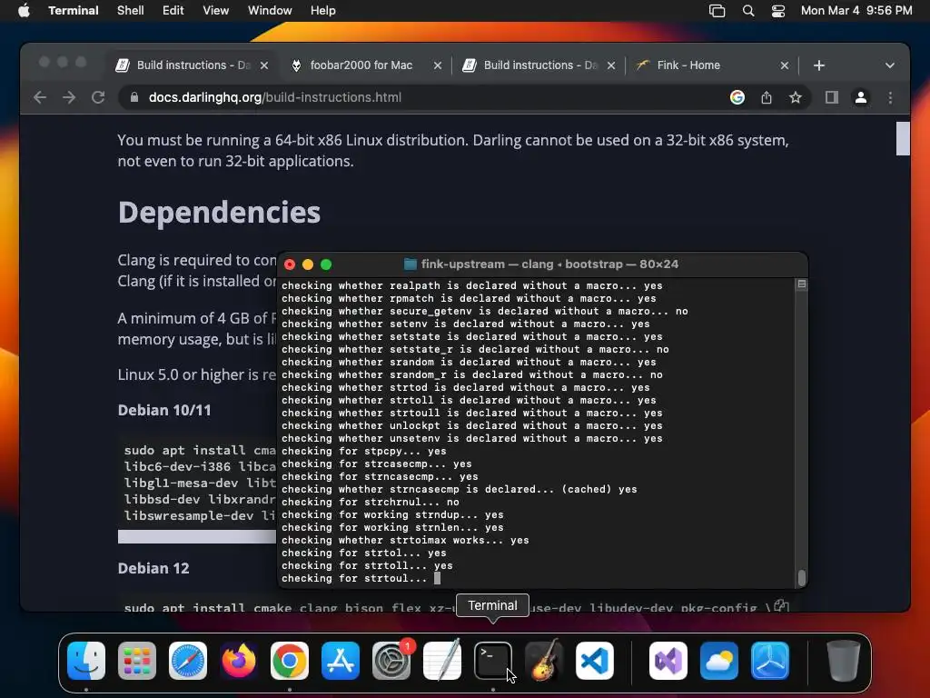Open the Weather-style cloud app in Dock

pos(719,660)
